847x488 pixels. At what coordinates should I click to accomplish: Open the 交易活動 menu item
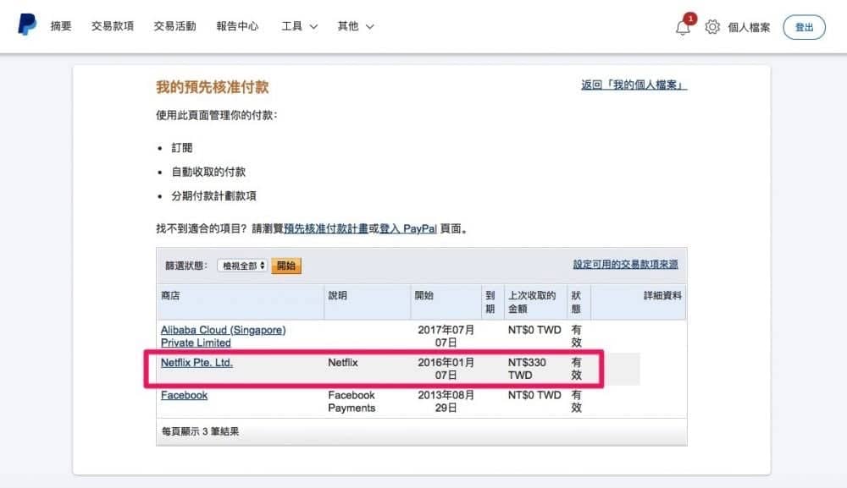174,26
